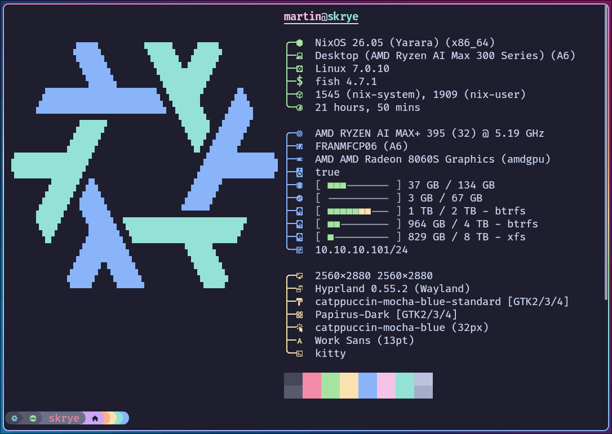Click the CPU chip icon beside AMD RYZEN AI MAX+
The height and width of the screenshot is (434, 612).
pos(299,133)
